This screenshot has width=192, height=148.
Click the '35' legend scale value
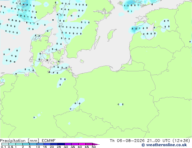73,147
